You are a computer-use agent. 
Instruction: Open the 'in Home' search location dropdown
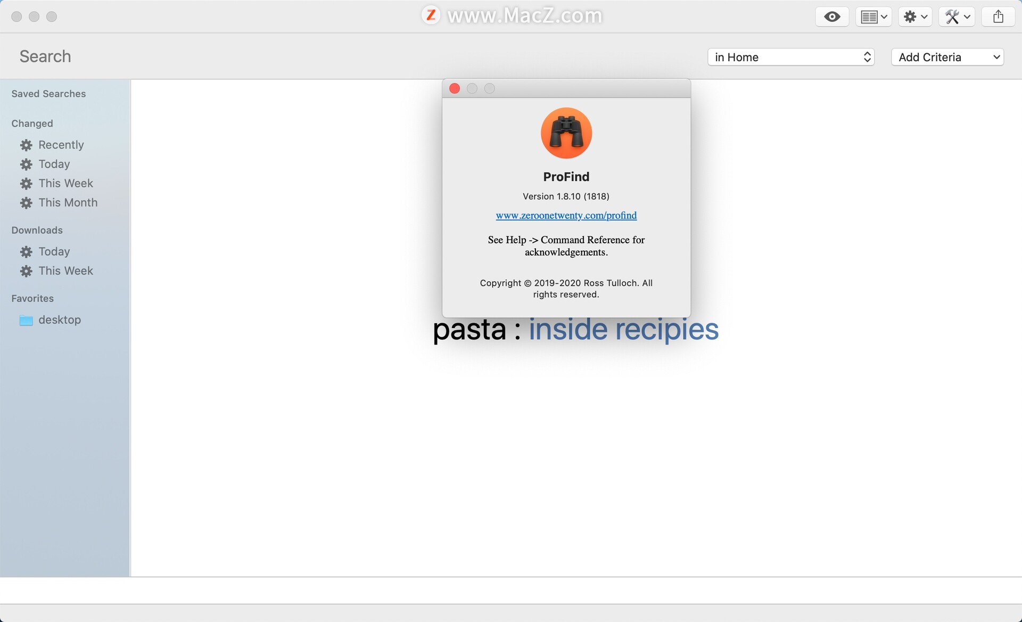pos(791,57)
